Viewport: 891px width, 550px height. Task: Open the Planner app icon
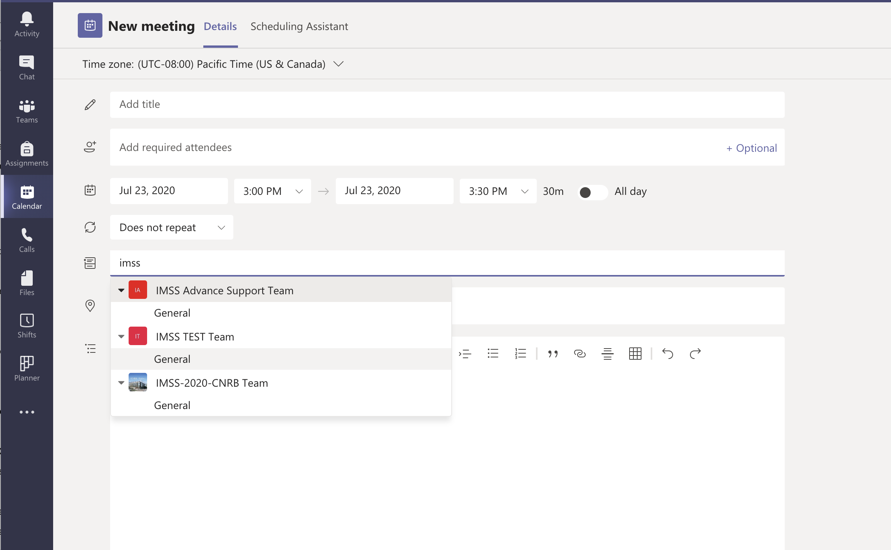(27, 369)
